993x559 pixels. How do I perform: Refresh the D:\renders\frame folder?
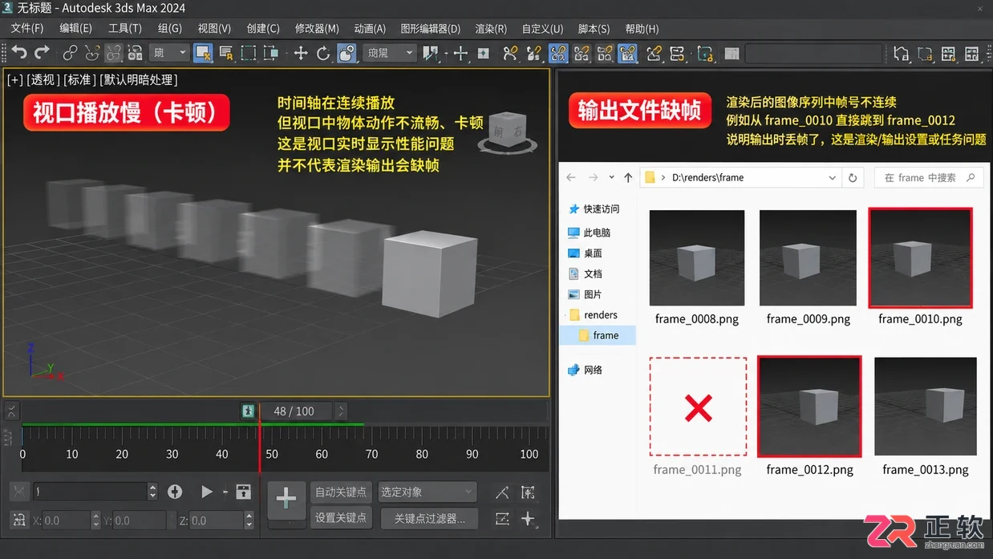click(853, 177)
